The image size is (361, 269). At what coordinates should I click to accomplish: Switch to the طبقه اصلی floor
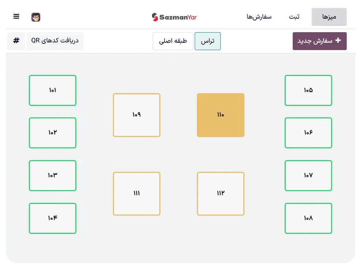pos(173,41)
